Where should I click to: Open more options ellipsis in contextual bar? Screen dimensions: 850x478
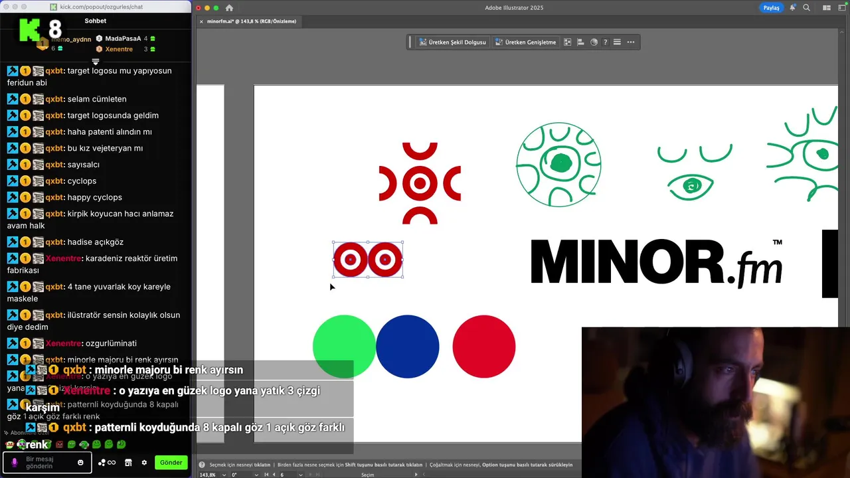click(631, 42)
